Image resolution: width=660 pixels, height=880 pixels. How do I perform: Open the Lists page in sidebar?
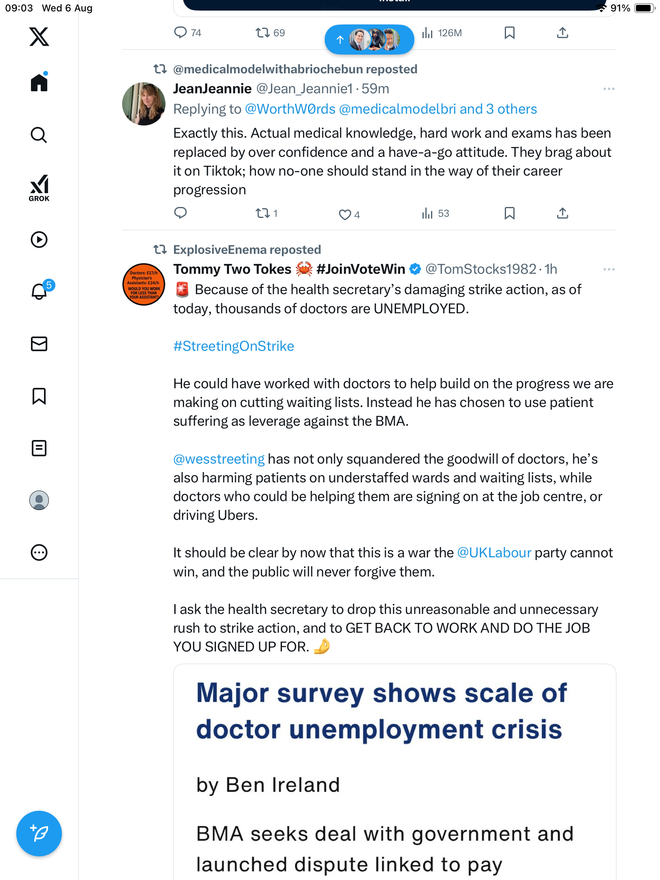point(39,448)
